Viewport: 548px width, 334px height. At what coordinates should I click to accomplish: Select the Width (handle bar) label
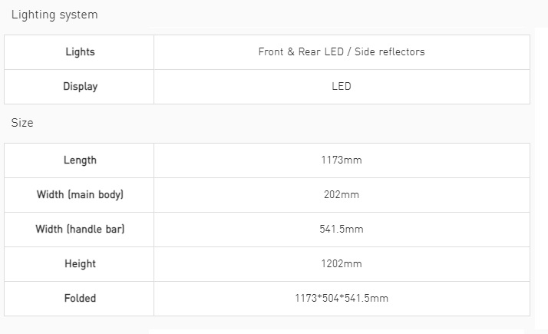[80, 229]
